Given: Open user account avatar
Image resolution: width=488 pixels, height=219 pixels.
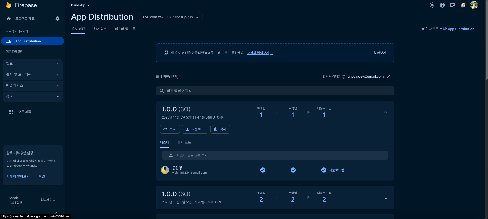Looking at the screenshot, I should click(x=474, y=5).
